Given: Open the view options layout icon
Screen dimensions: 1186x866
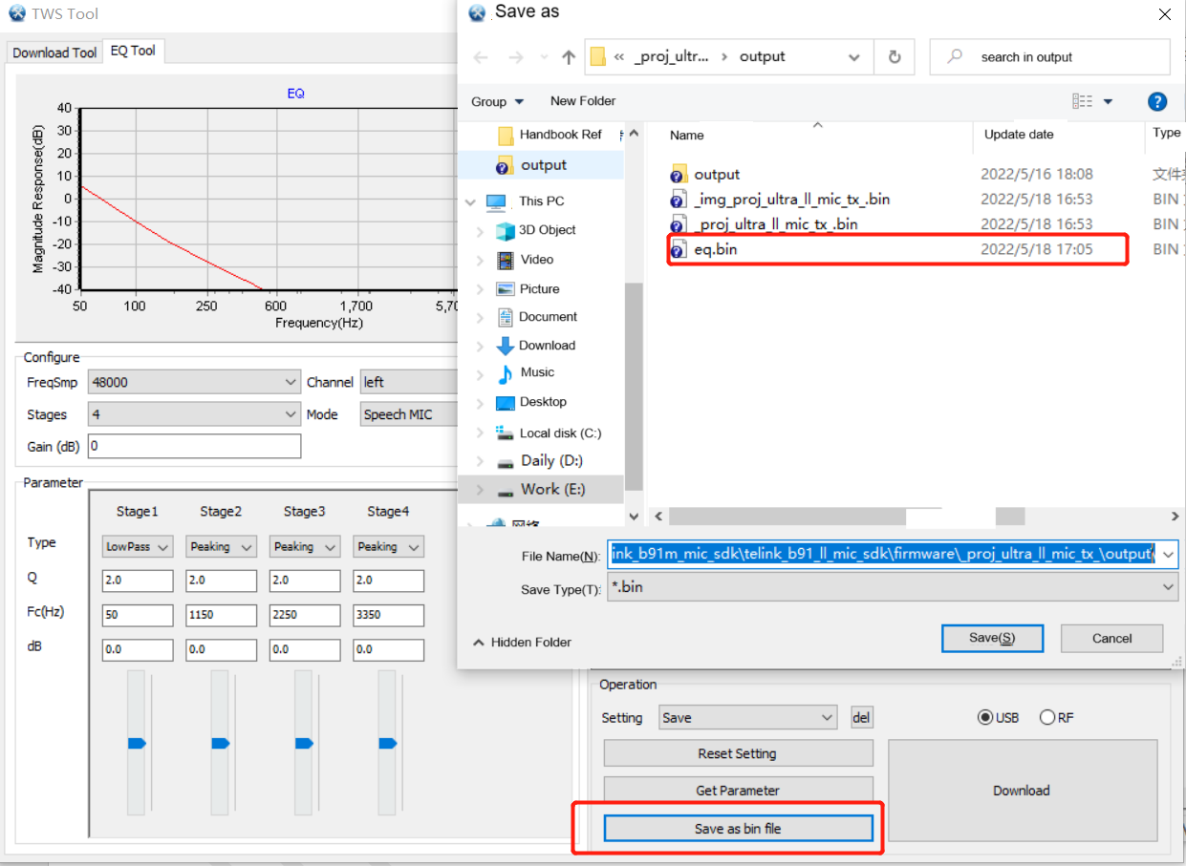Looking at the screenshot, I should pyautogui.click(x=1083, y=101).
